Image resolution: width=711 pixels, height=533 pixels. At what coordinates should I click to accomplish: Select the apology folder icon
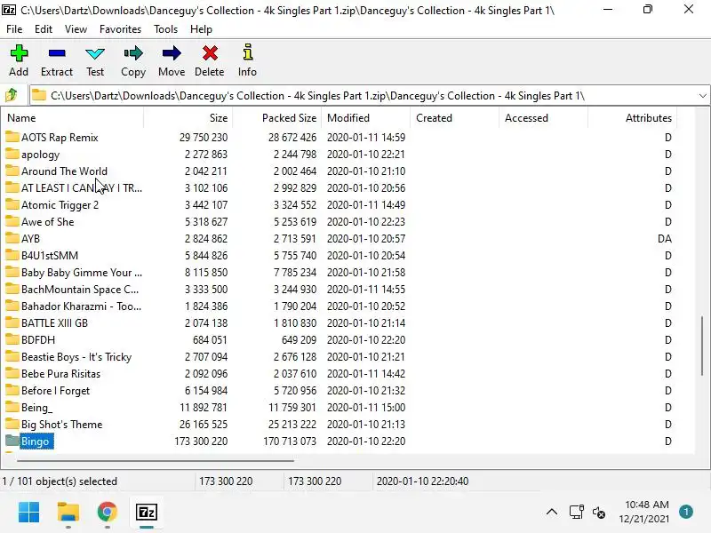(12, 153)
